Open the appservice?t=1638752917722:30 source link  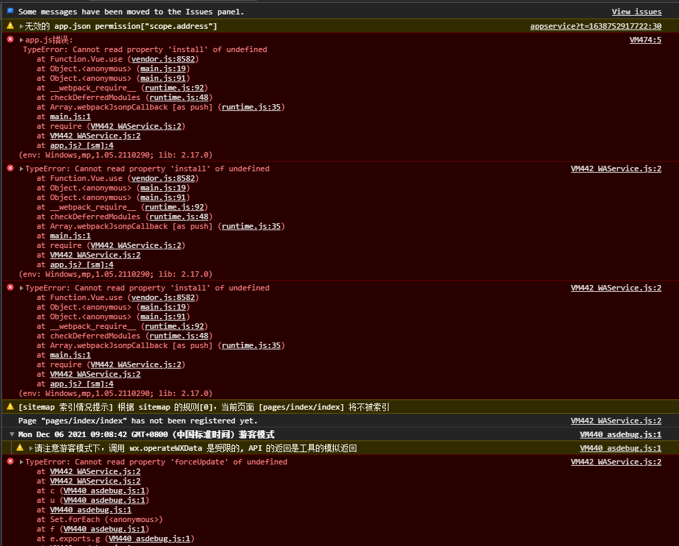pyautogui.click(x=595, y=26)
